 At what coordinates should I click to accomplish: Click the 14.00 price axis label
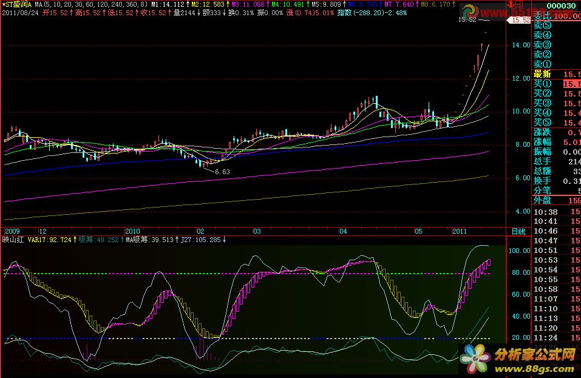521,45
